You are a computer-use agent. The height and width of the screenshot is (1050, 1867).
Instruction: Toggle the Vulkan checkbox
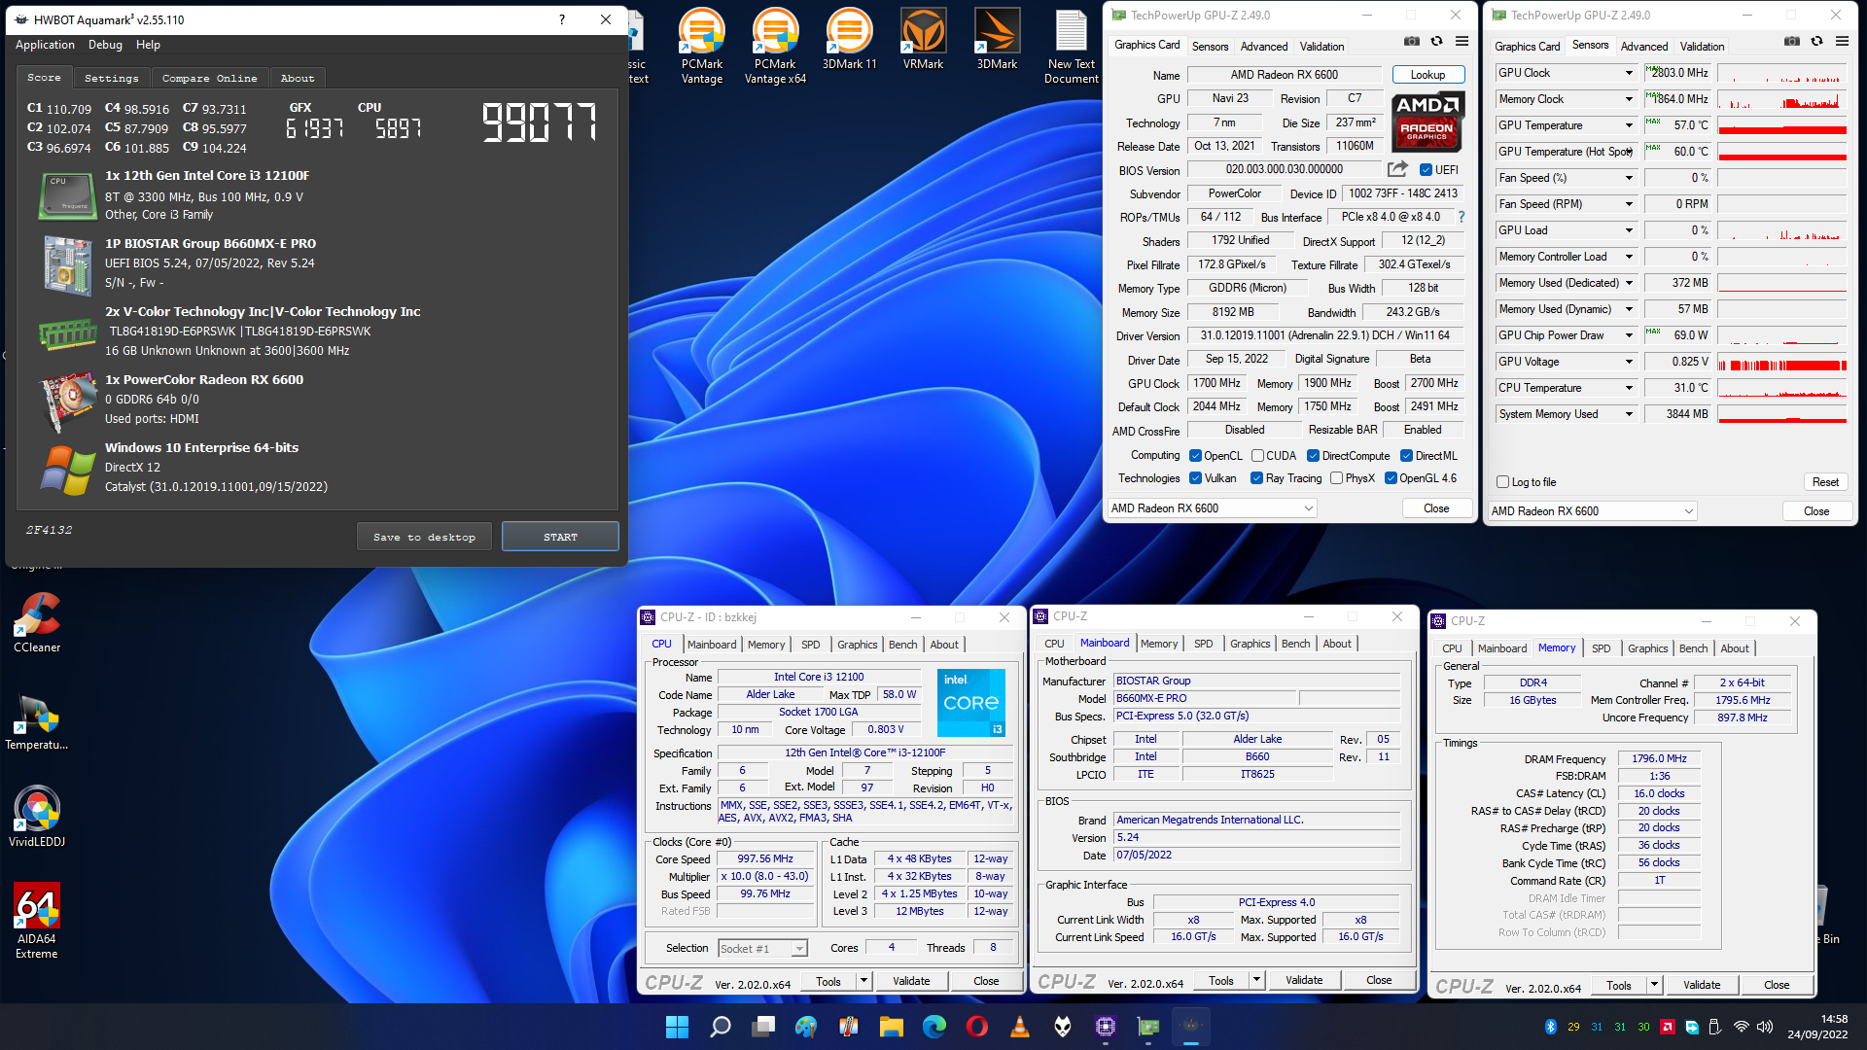pos(1195,478)
